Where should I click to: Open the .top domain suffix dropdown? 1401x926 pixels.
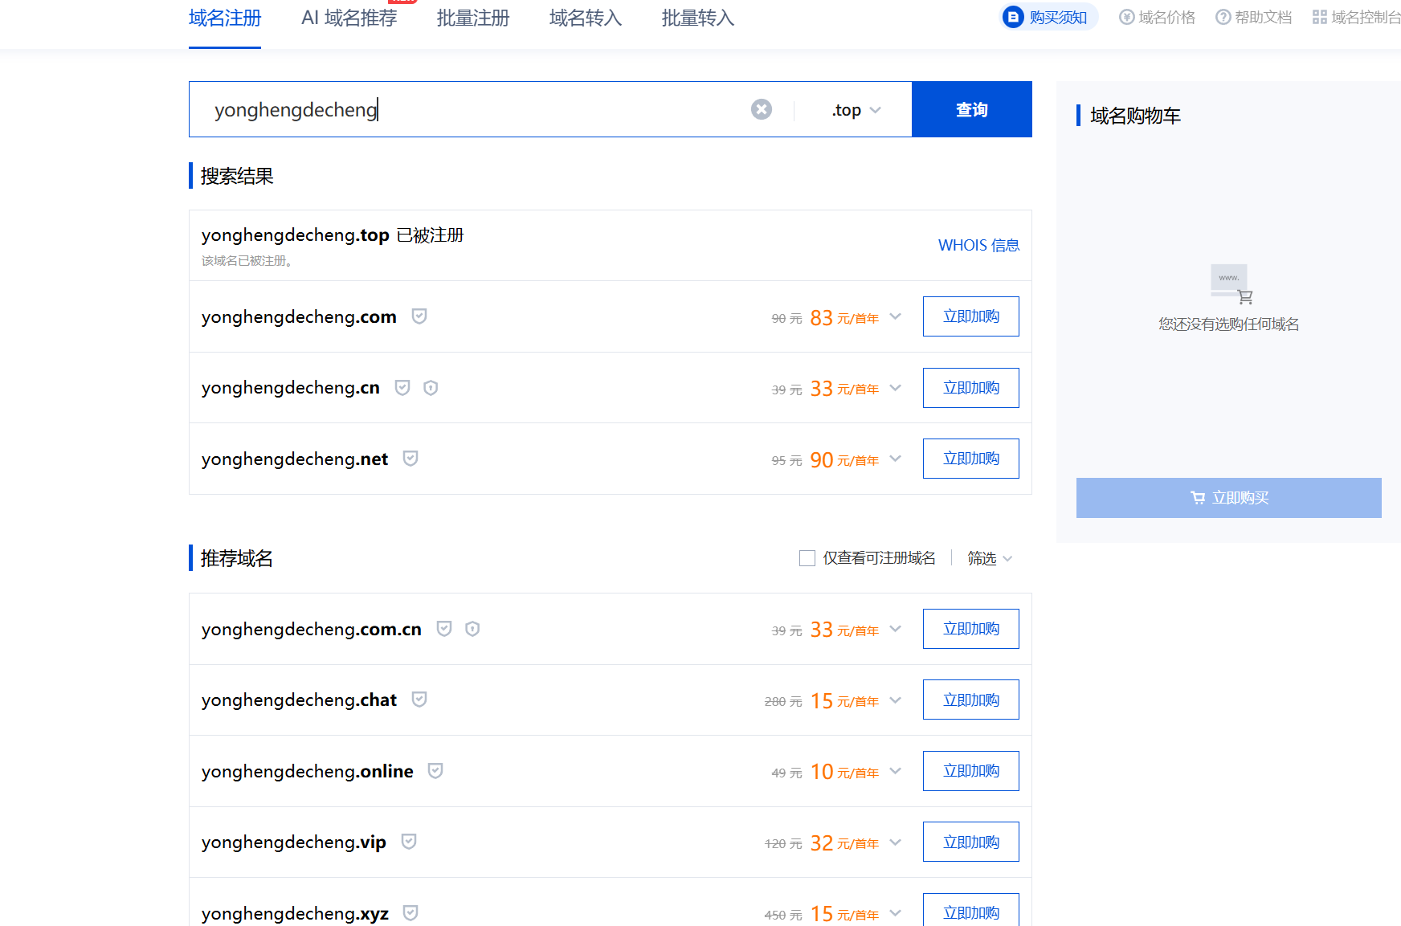coord(856,110)
